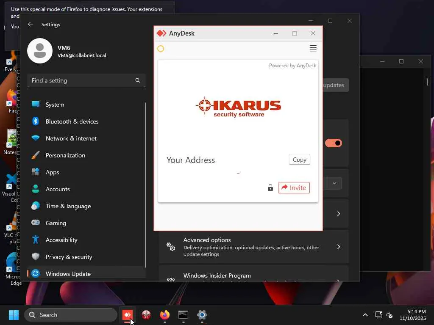This screenshot has width=434, height=325.
Task: Click the Network wifi icon in sidebar
Action: tap(36, 138)
